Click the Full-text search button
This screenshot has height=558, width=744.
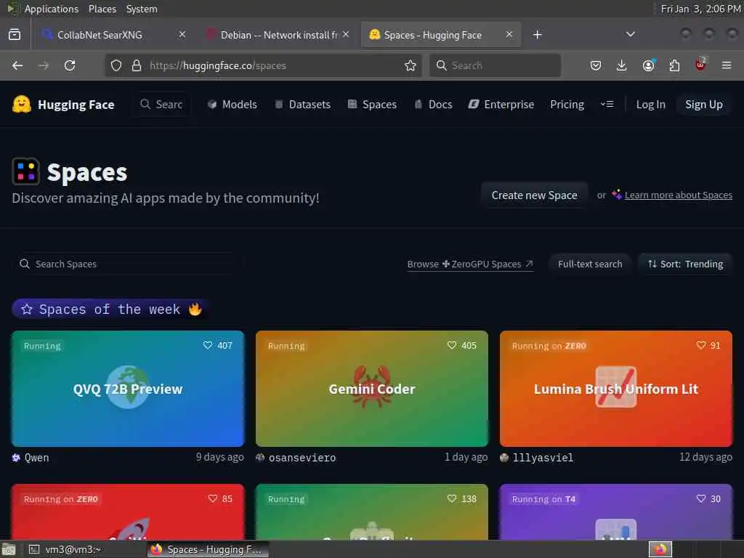pos(590,264)
